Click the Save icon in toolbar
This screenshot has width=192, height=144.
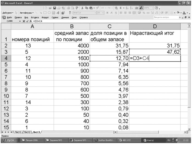click(x=54, y=8)
